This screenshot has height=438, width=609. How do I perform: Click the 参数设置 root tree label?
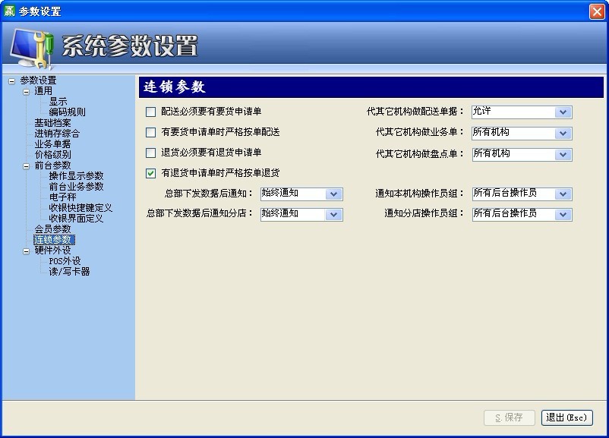tap(38, 80)
